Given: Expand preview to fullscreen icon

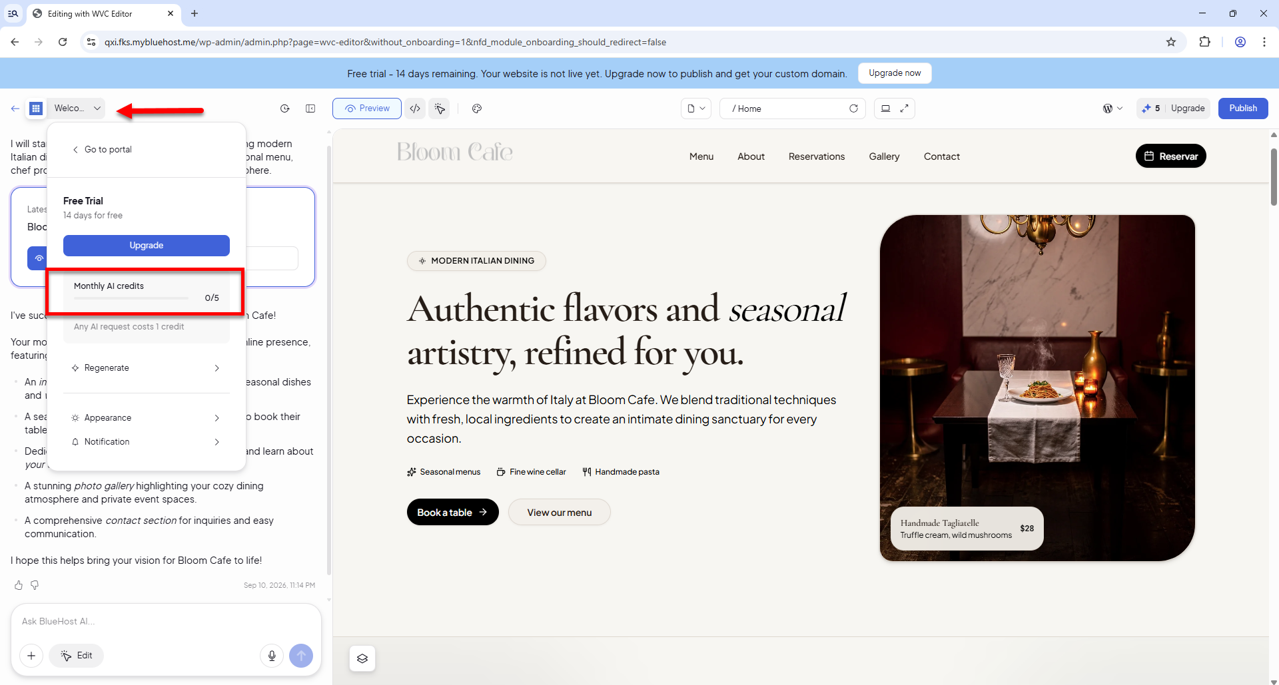Looking at the screenshot, I should [x=904, y=109].
